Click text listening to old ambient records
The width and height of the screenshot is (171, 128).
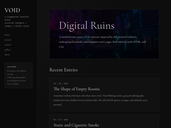coord(16,72)
